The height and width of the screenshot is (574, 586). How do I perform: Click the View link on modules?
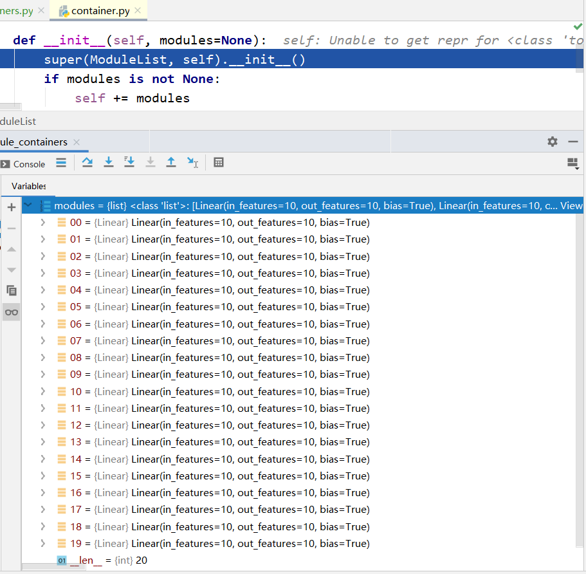[571, 206]
